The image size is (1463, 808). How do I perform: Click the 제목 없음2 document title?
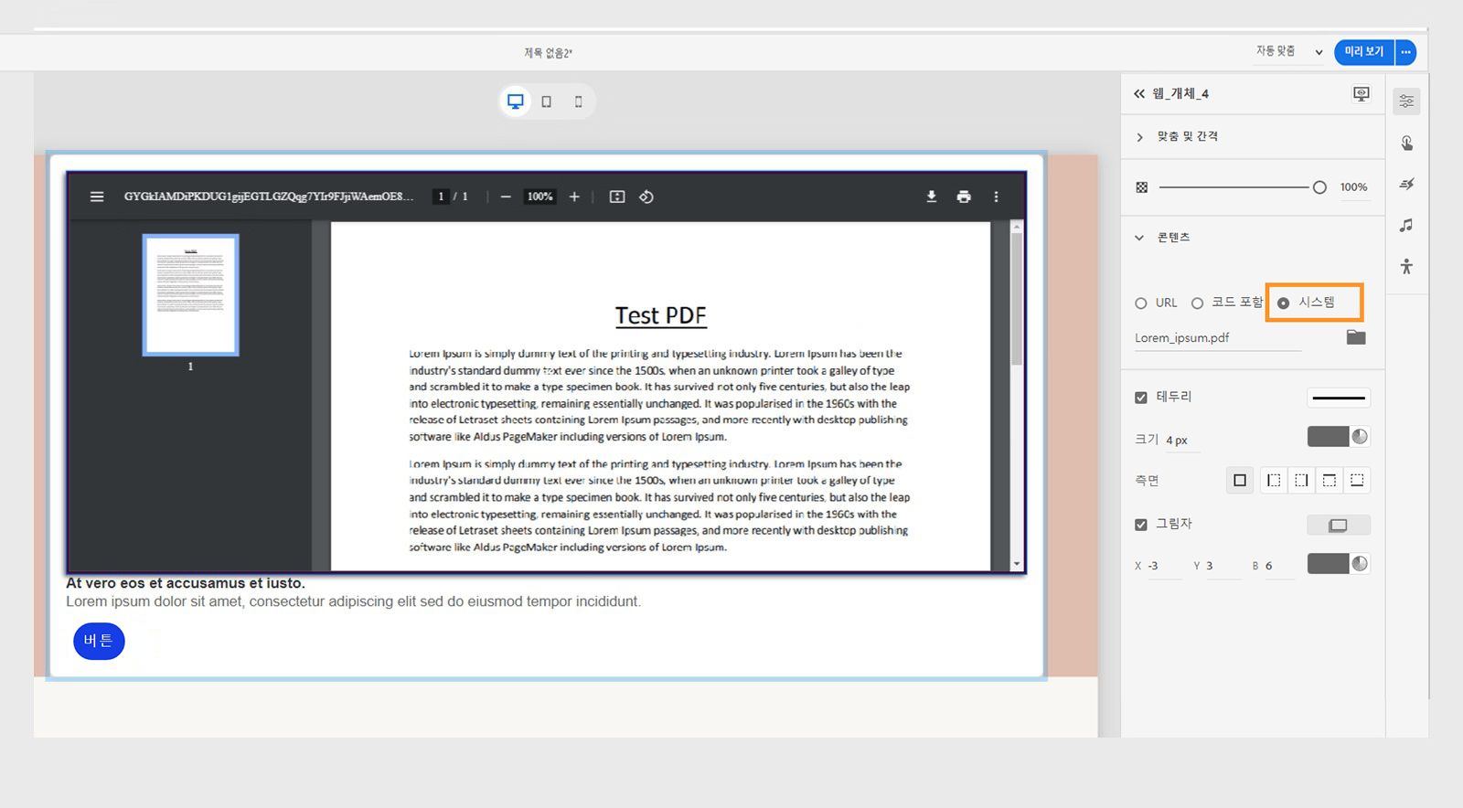coord(548,53)
